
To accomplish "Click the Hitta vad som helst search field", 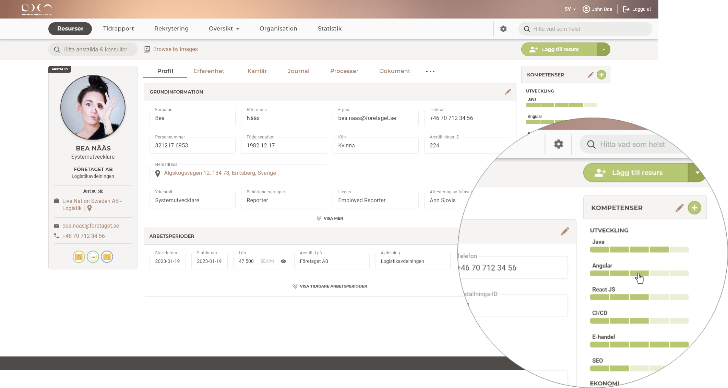I will [585, 29].
